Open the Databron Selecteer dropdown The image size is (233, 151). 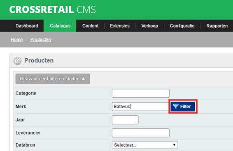(145, 145)
